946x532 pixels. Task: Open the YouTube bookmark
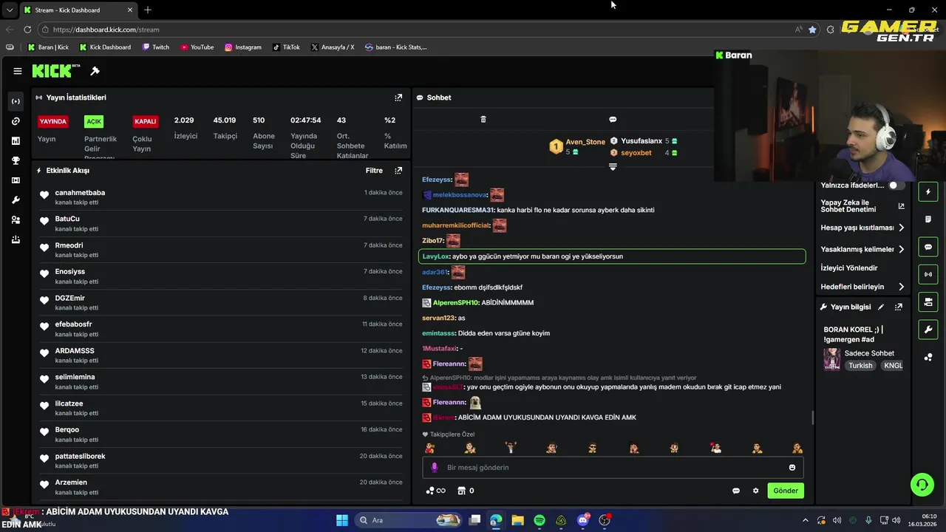(197, 47)
